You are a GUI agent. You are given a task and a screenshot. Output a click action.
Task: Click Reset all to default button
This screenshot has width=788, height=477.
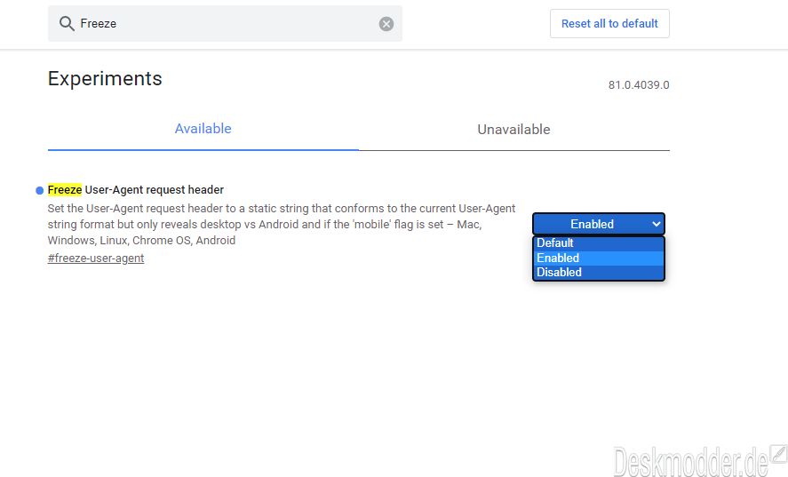point(609,24)
